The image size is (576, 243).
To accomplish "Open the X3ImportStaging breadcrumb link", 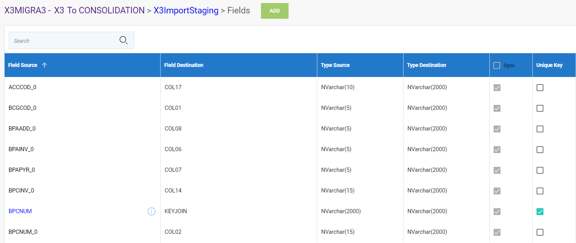I will [186, 10].
